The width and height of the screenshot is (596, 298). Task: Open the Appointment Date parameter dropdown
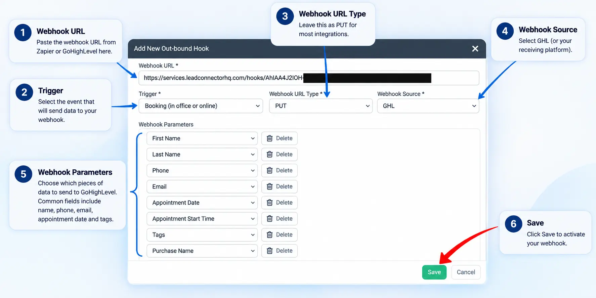(202, 203)
